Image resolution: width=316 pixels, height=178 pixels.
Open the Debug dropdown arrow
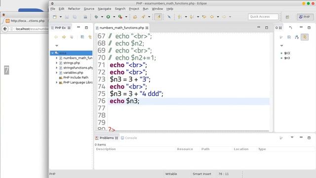(x=102, y=17)
